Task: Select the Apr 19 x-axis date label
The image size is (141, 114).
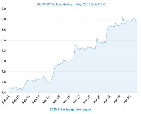Action: point(117,99)
